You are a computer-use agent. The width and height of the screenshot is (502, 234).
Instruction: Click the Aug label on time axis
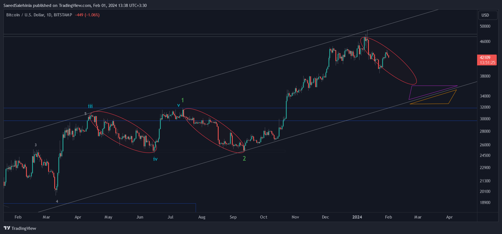point(202,217)
